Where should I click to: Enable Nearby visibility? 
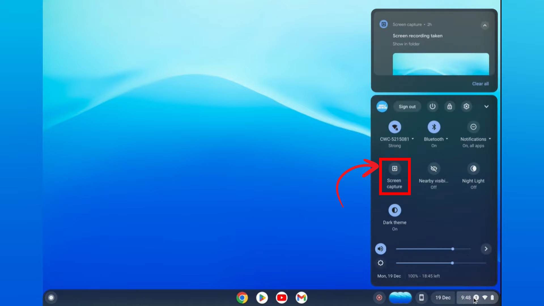tap(433, 169)
